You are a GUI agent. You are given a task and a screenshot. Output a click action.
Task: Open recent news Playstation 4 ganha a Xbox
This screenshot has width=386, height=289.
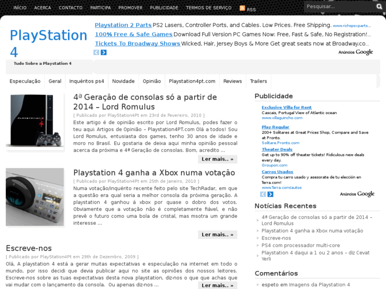pyautogui.click(x=312, y=231)
